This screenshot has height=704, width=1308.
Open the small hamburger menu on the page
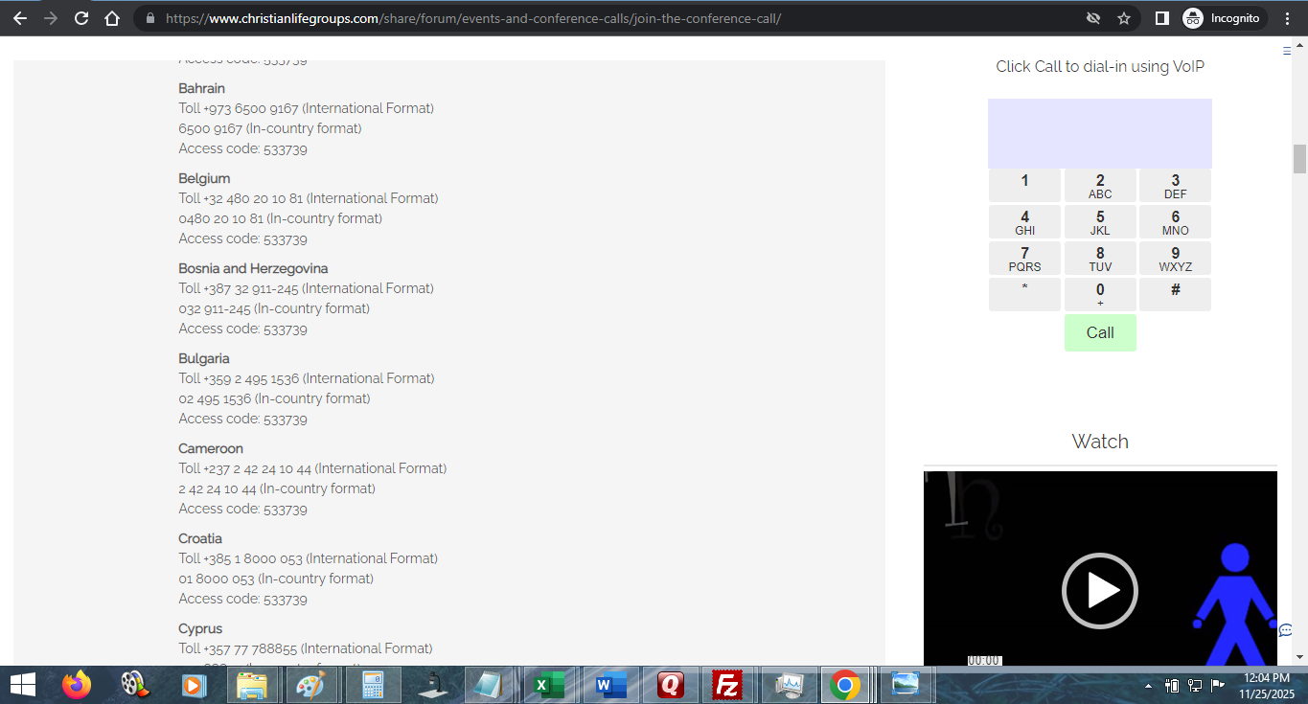pyautogui.click(x=1287, y=52)
